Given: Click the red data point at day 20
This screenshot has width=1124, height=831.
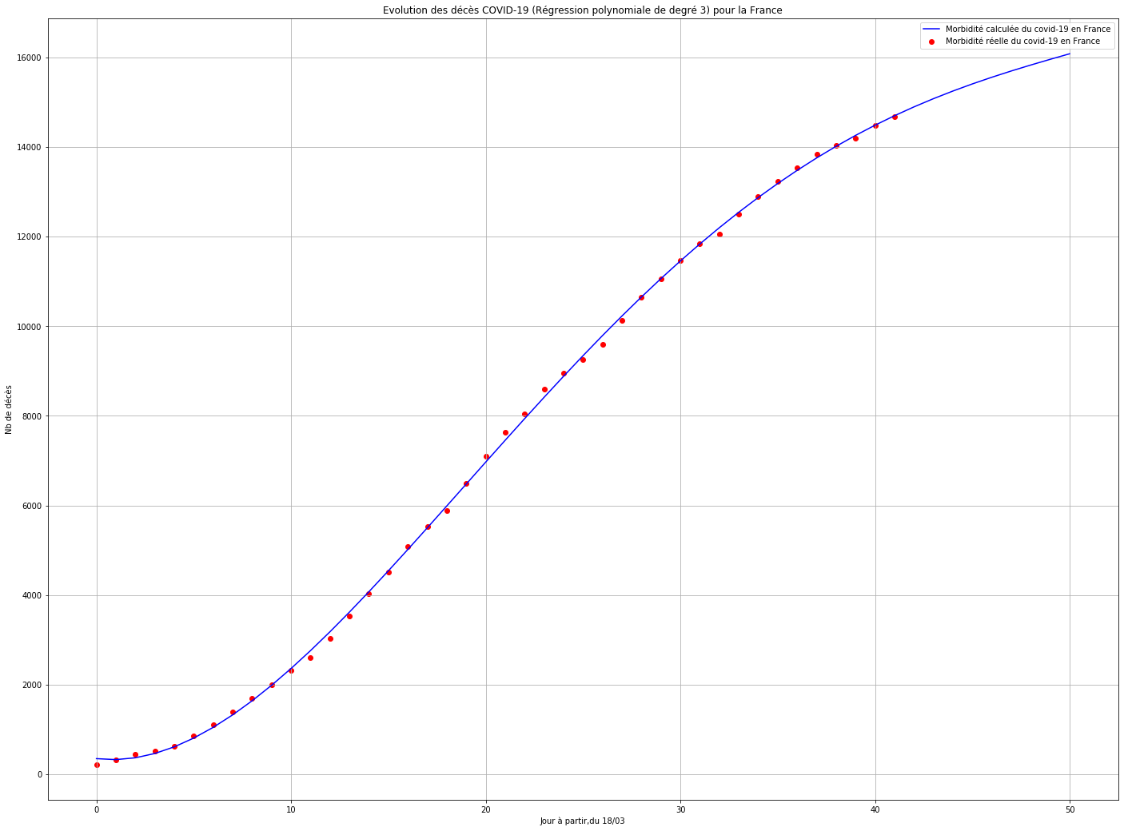Looking at the screenshot, I should [486, 456].
